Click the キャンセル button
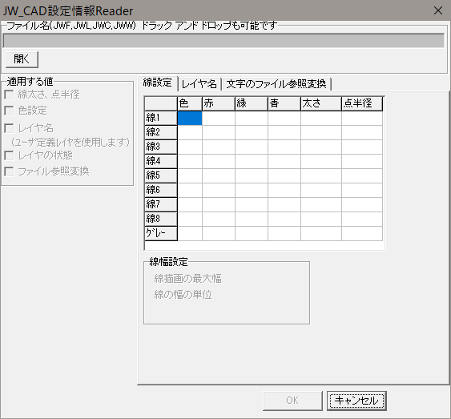Viewport: 451px width, 419px height. point(356,401)
